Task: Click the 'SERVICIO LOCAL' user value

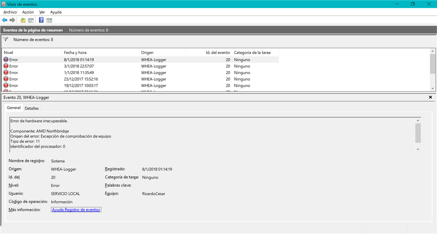Action: click(65, 194)
